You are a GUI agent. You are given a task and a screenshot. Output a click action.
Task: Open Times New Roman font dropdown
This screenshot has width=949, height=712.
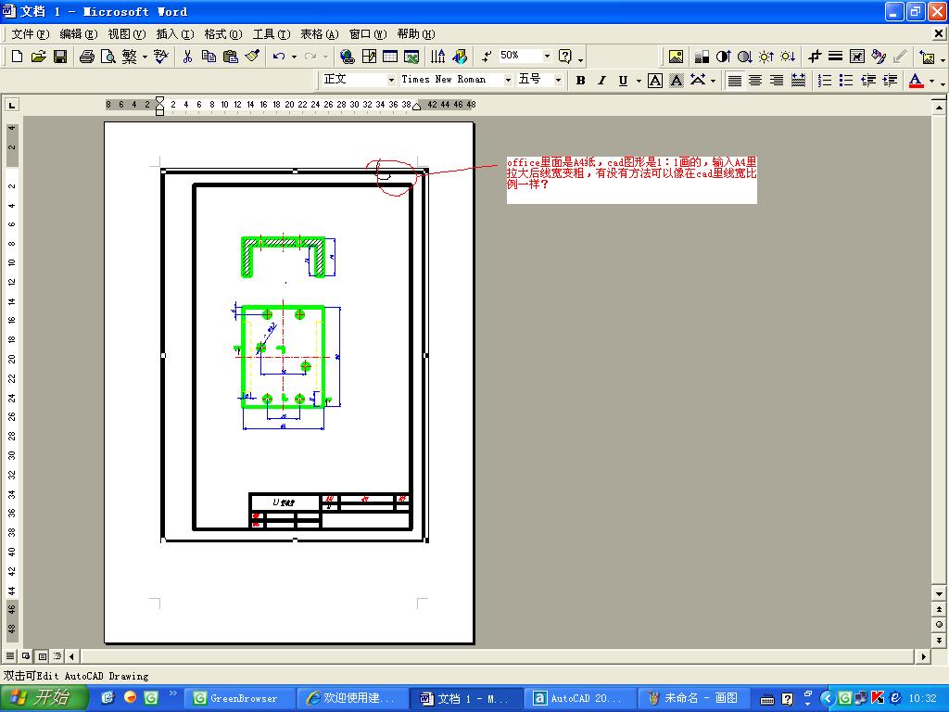pyautogui.click(x=508, y=80)
